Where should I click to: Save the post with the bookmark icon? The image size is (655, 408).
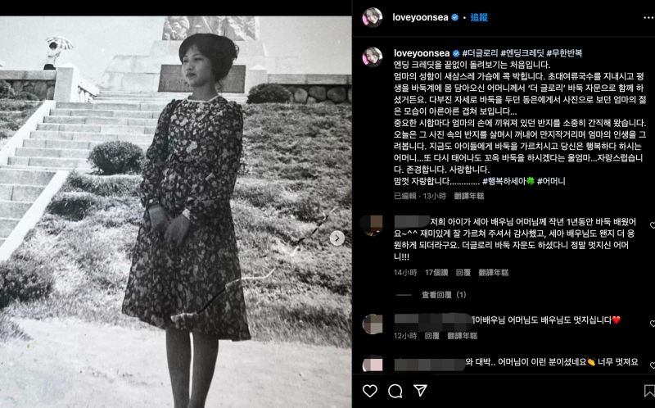649,391
